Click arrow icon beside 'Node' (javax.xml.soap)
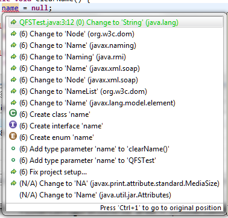This screenshot has height=218, width=228. (x=13, y=80)
